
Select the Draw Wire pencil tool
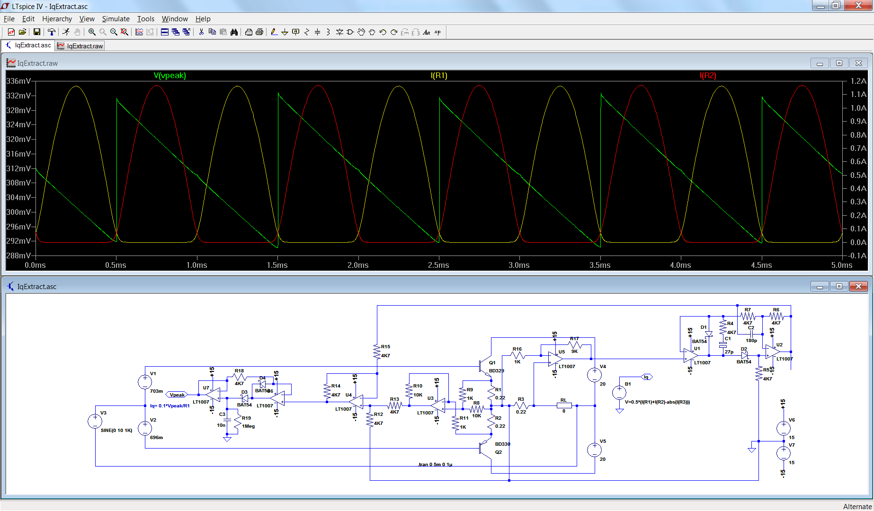[274, 32]
